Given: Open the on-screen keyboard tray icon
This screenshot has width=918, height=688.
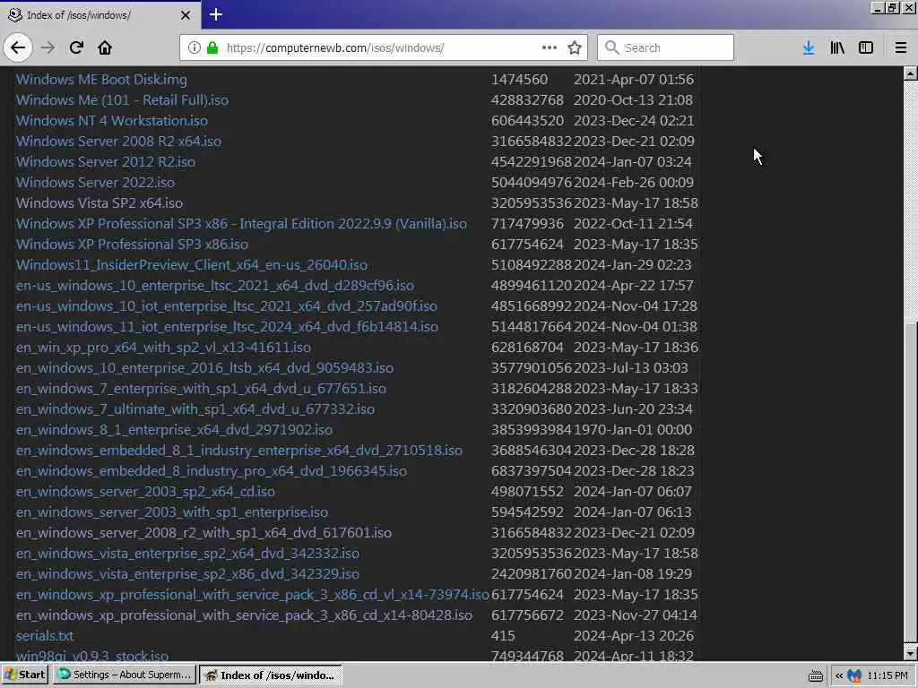Looking at the screenshot, I should [816, 675].
